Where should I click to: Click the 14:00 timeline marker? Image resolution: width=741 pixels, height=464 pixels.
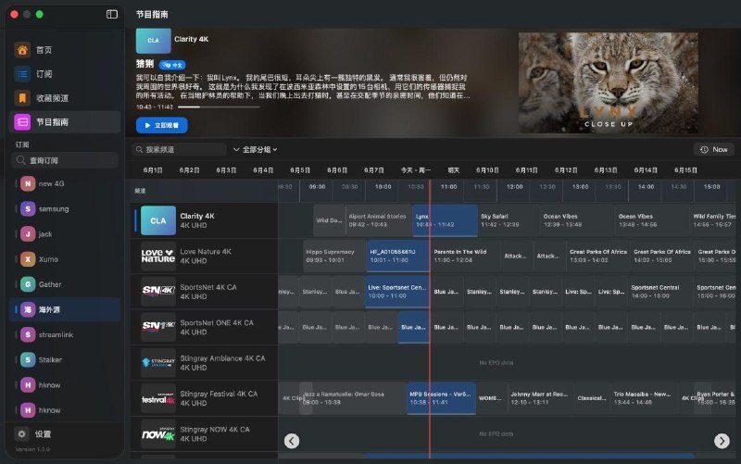[x=646, y=187]
